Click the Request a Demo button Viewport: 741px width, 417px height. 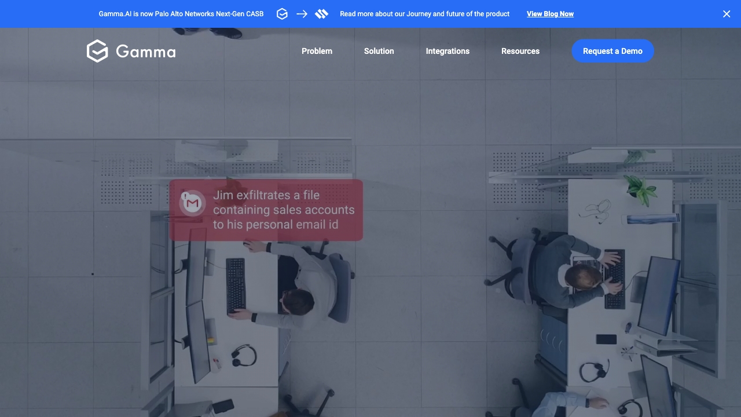pyautogui.click(x=612, y=51)
